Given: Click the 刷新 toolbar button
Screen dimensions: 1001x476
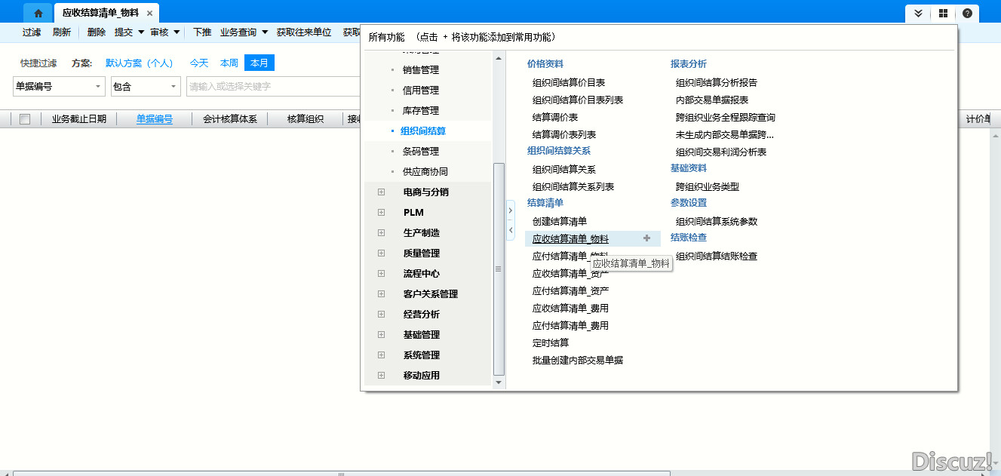Looking at the screenshot, I should (62, 32).
